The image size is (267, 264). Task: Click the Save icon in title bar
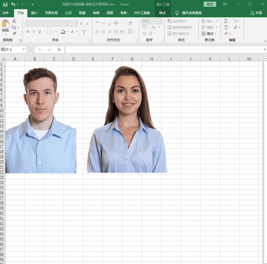[x=5, y=4]
